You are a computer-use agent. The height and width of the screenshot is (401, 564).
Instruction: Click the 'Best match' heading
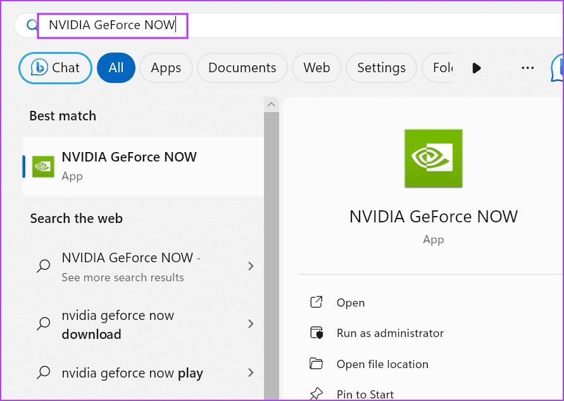point(63,116)
